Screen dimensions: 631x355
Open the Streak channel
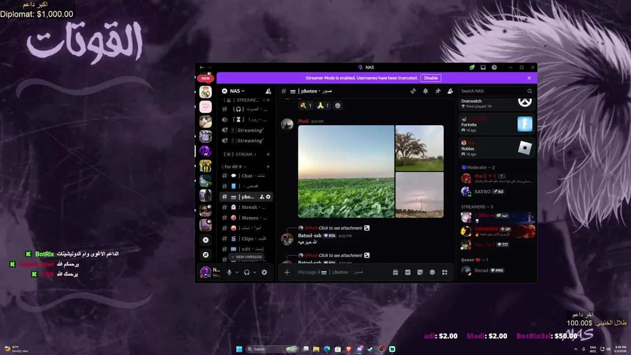pyautogui.click(x=245, y=208)
